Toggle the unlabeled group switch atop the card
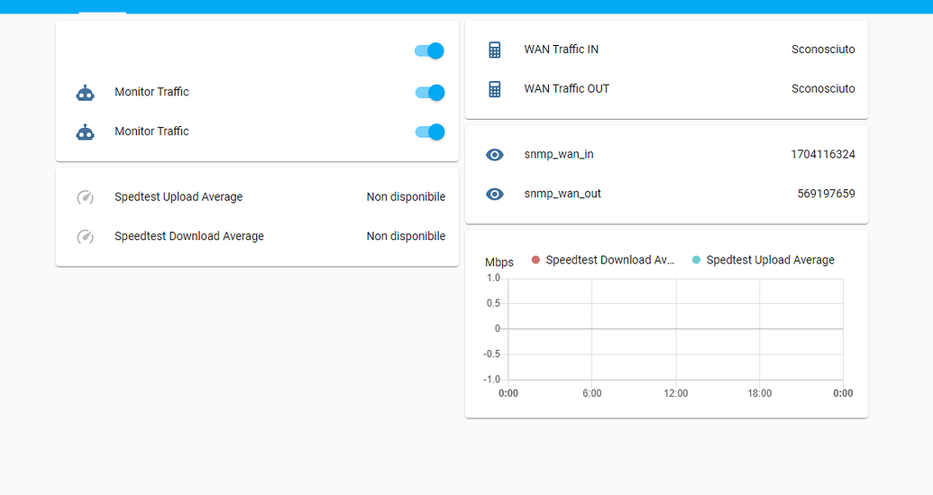This screenshot has height=495, width=933. tap(430, 51)
